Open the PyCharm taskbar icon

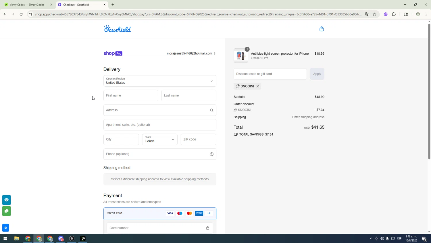click(83, 239)
